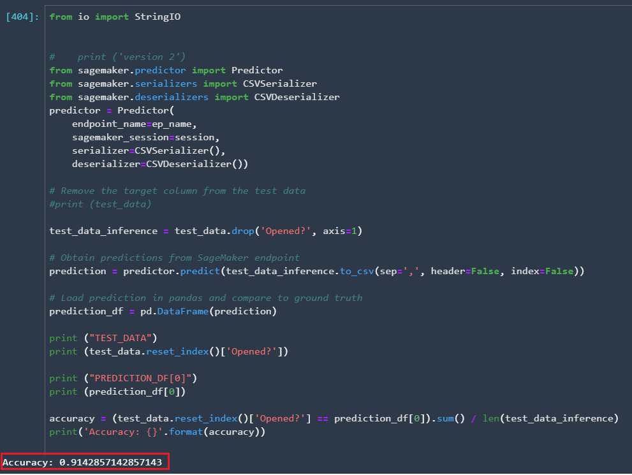Click the commented print version 2 line
This screenshot has height=475, width=632.
click(117, 57)
